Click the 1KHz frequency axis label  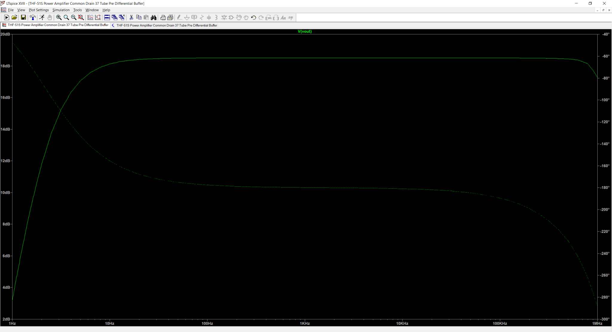(x=305, y=323)
